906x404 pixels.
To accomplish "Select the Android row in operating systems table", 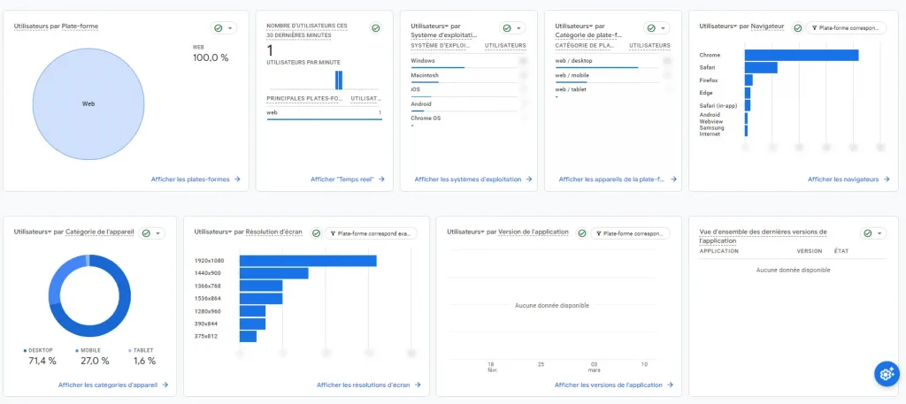I will point(469,104).
